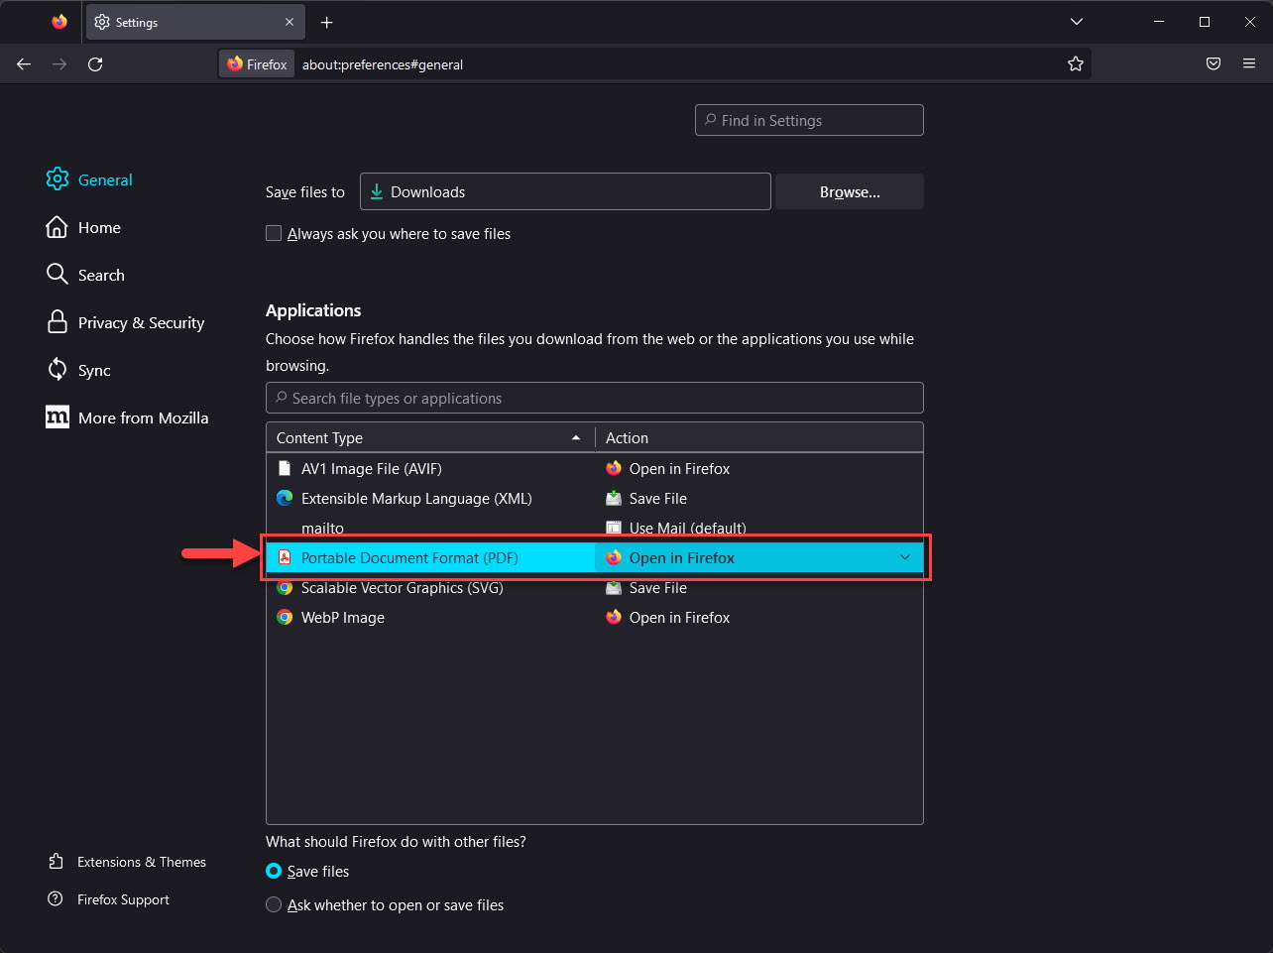Open the Firefox hamburger application menu
This screenshot has width=1273, height=953.
tap(1249, 64)
